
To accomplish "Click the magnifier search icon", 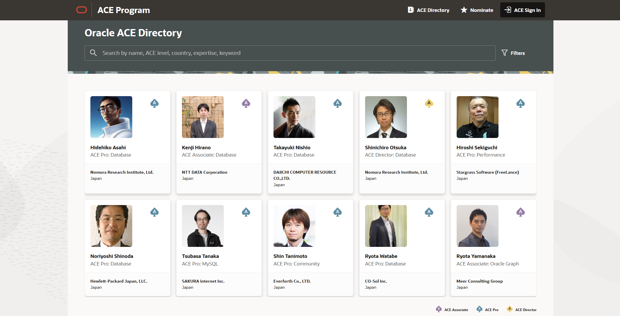I will [x=93, y=53].
